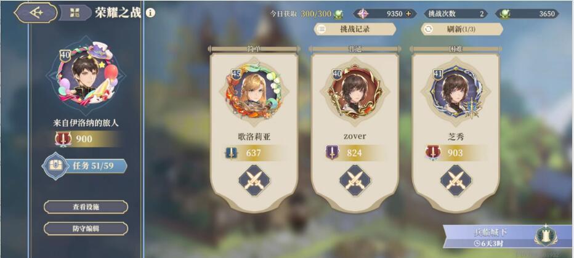574x258 pixels.
Task: Challenge zover with crossed swords icon
Action: tap(355, 180)
